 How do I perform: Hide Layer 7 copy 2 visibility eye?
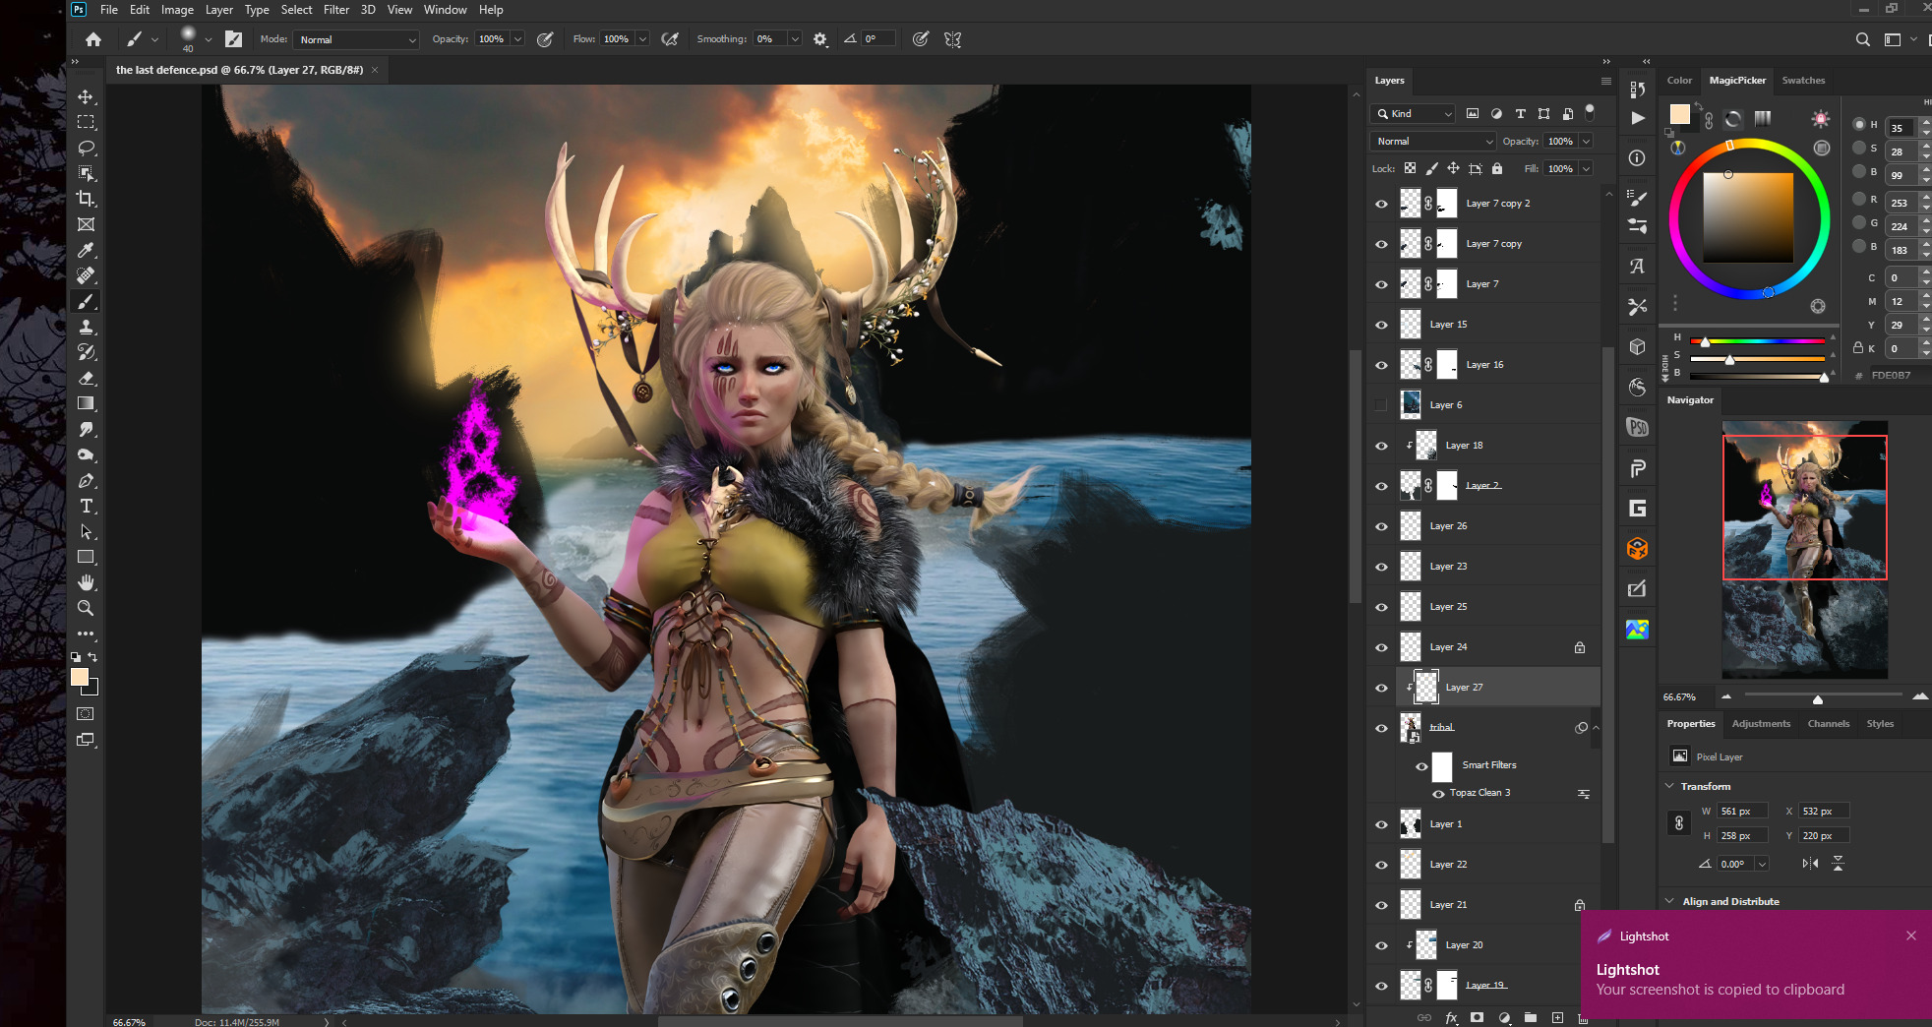1381,204
